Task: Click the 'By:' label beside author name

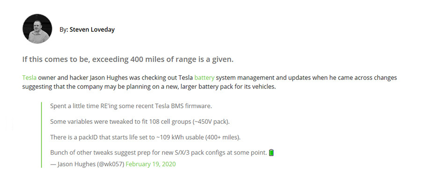Action: pyautogui.click(x=64, y=30)
